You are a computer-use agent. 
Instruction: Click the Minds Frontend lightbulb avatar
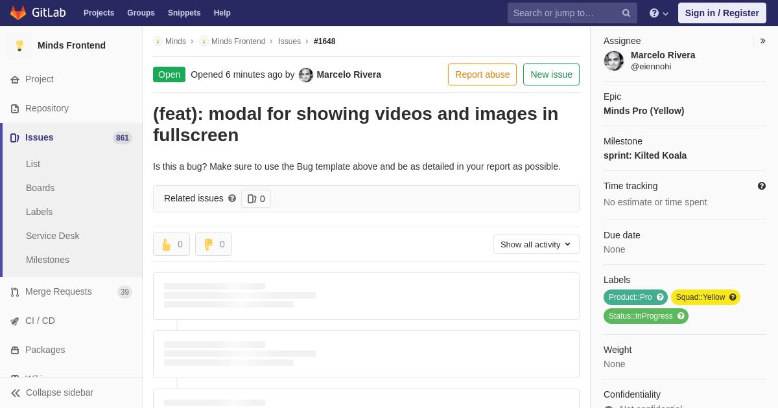(19, 45)
